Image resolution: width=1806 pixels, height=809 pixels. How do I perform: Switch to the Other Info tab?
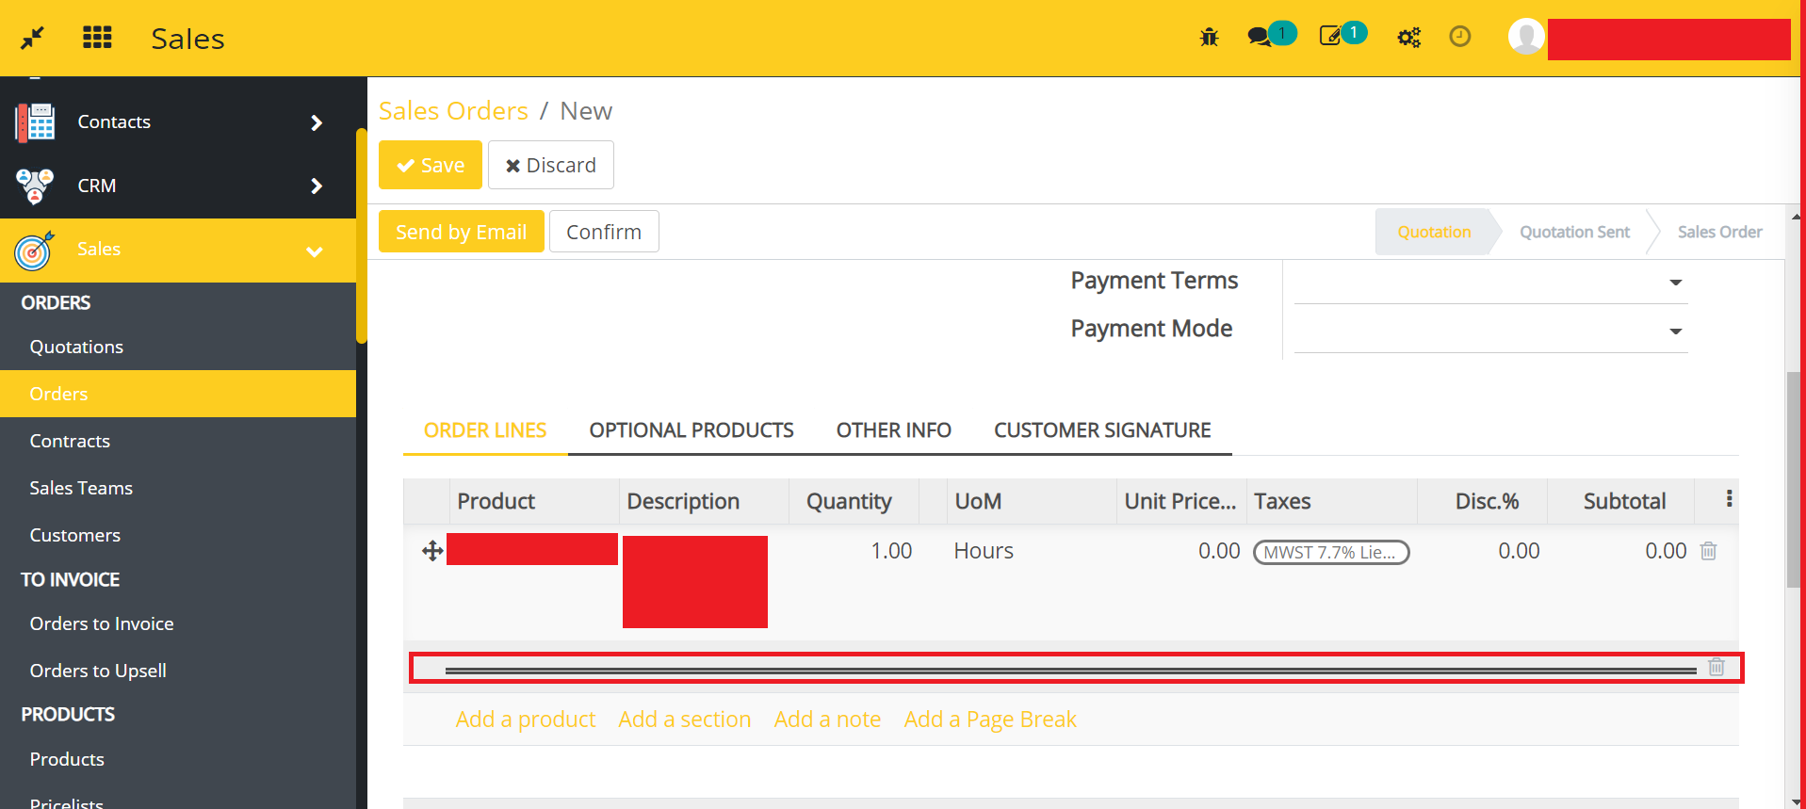(x=894, y=430)
